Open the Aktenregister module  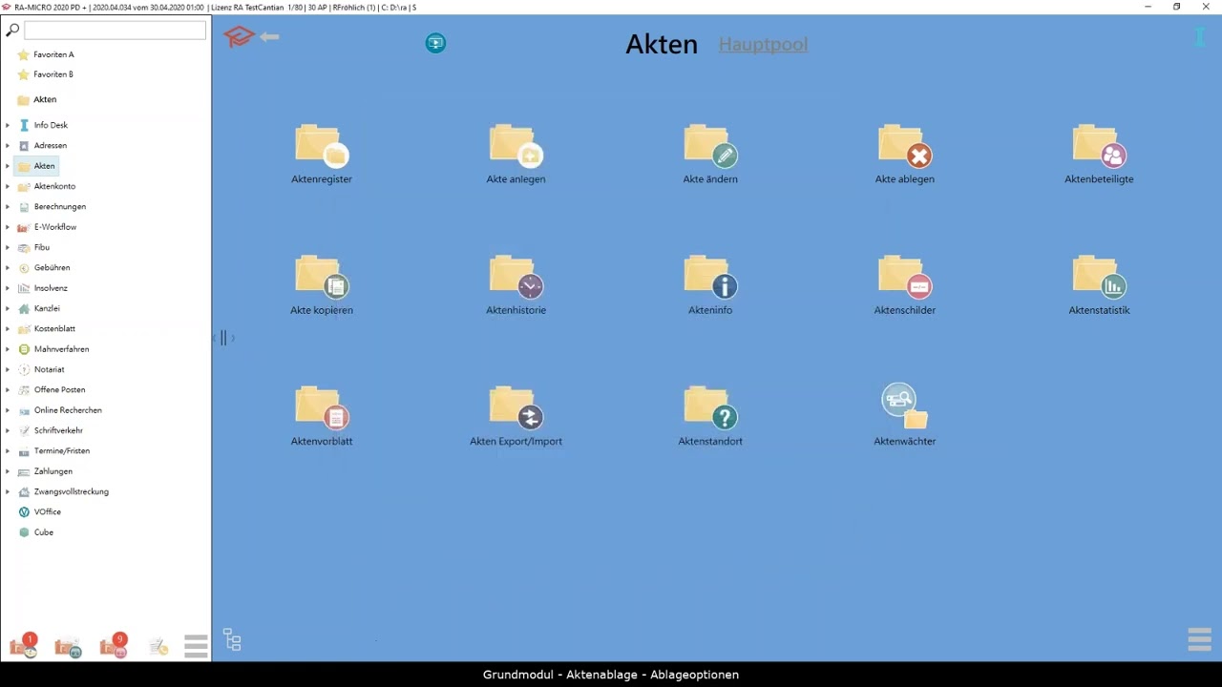coord(322,154)
